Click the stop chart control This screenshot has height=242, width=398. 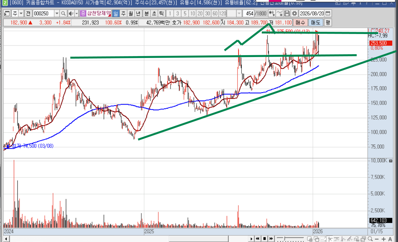[265, 239]
